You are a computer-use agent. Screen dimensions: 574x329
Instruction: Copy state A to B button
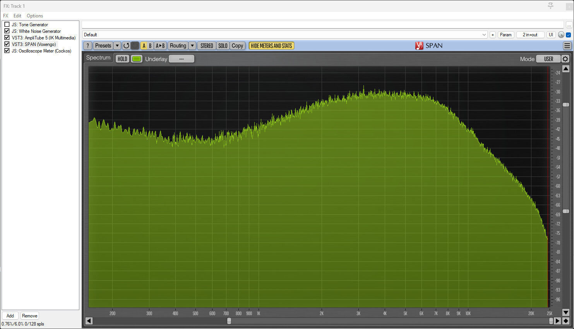160,46
